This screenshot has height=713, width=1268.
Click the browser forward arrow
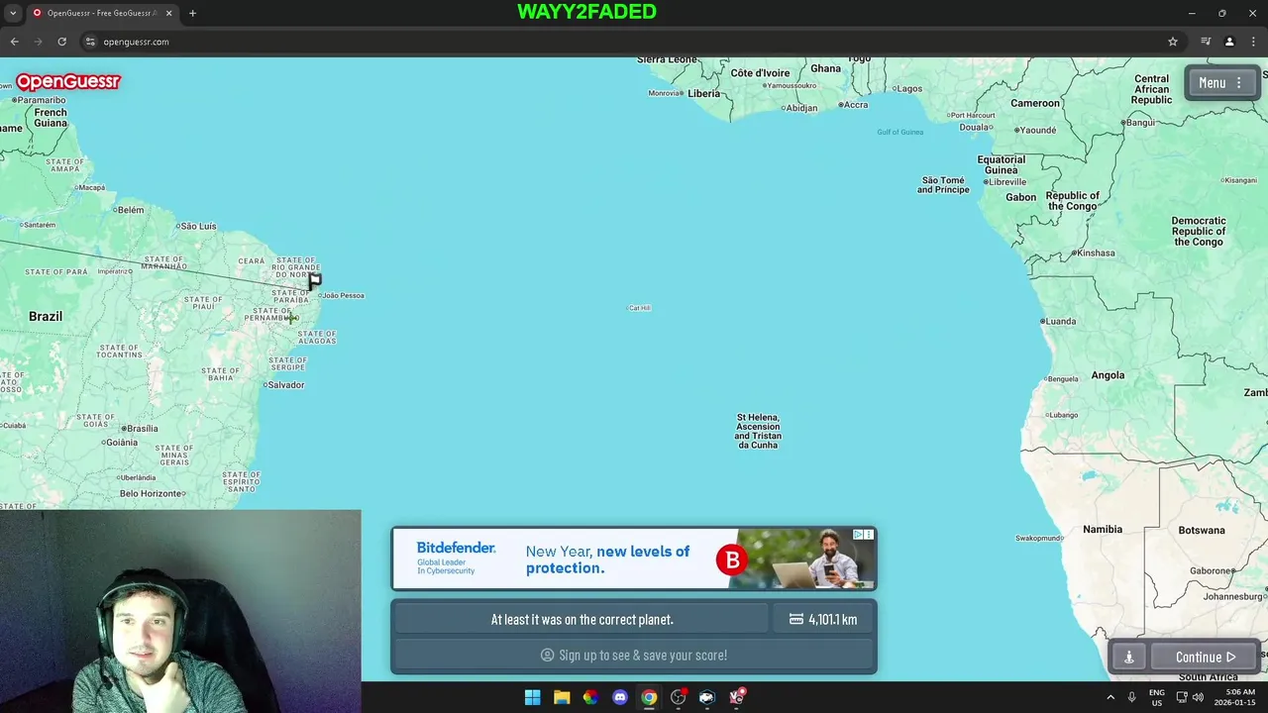(39, 42)
